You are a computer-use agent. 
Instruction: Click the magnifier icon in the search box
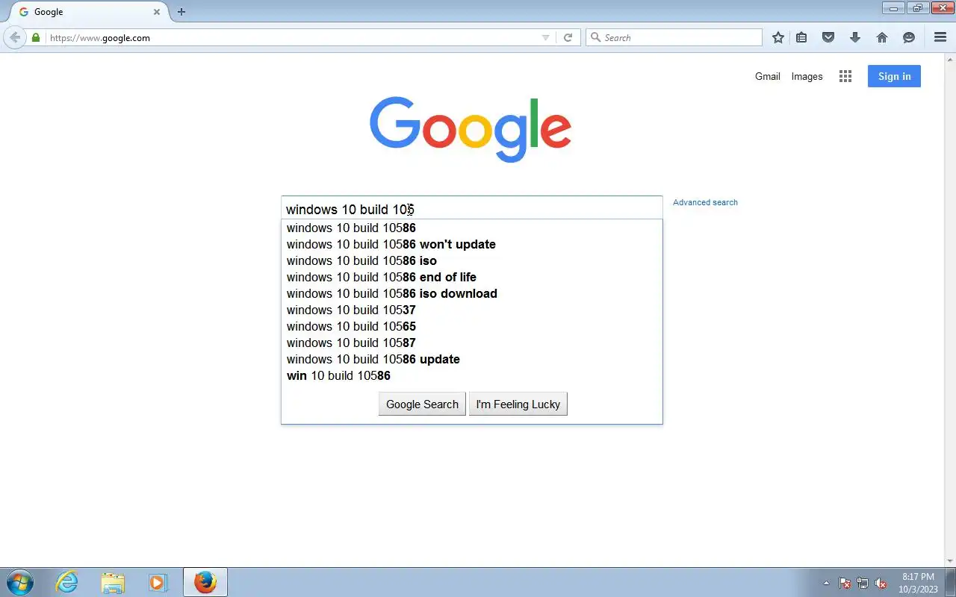pyautogui.click(x=595, y=37)
